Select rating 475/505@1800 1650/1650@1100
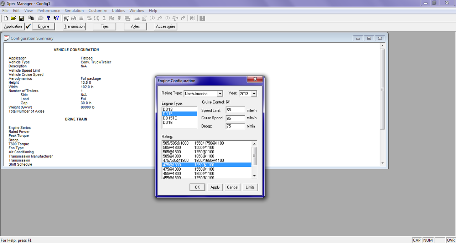This screenshot has width=456, height=243. pyautogui.click(x=207, y=161)
